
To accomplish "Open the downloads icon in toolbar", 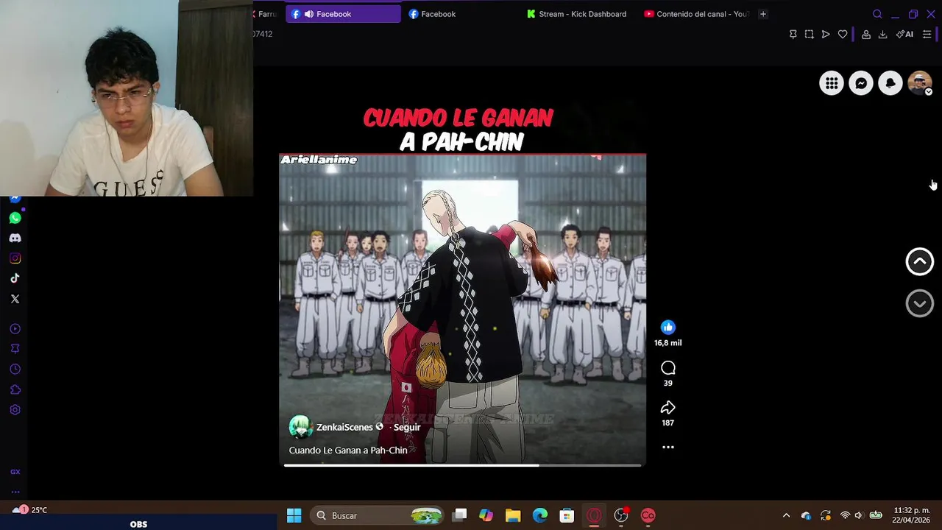I will click(x=882, y=34).
